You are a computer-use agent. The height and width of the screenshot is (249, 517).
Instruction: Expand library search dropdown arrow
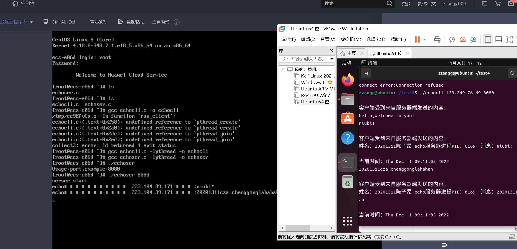(x=332, y=59)
